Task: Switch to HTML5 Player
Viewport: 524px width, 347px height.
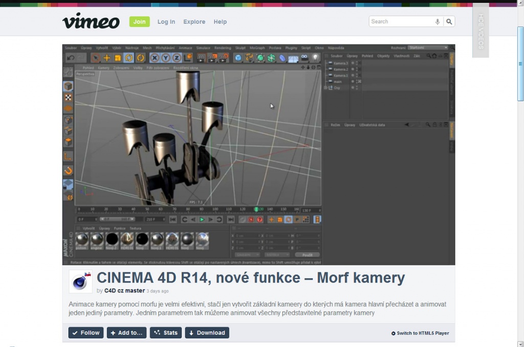Action: [420, 333]
